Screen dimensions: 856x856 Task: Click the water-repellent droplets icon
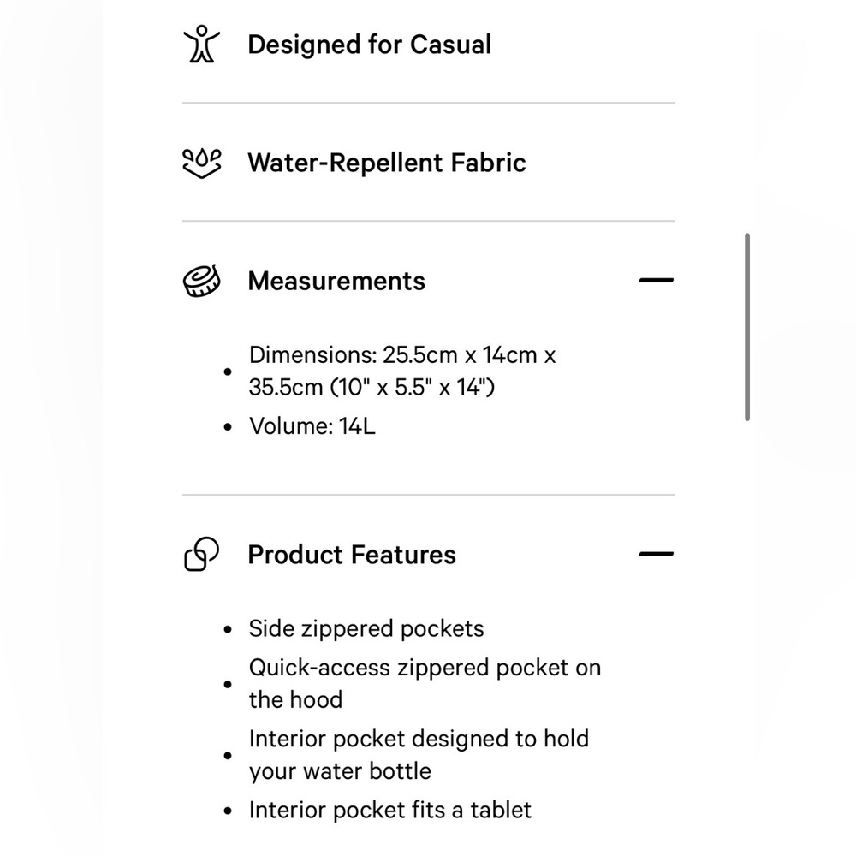click(x=201, y=163)
